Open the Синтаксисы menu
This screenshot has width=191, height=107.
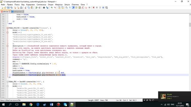(41, 4)
